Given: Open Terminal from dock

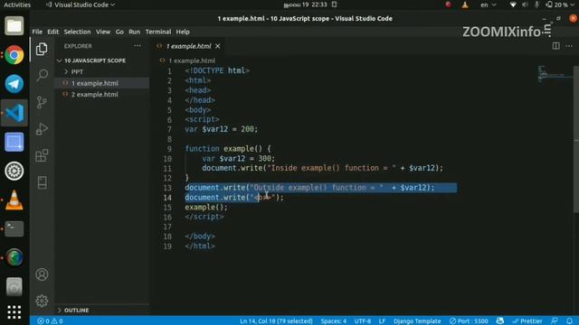Looking at the screenshot, I should coord(14,228).
